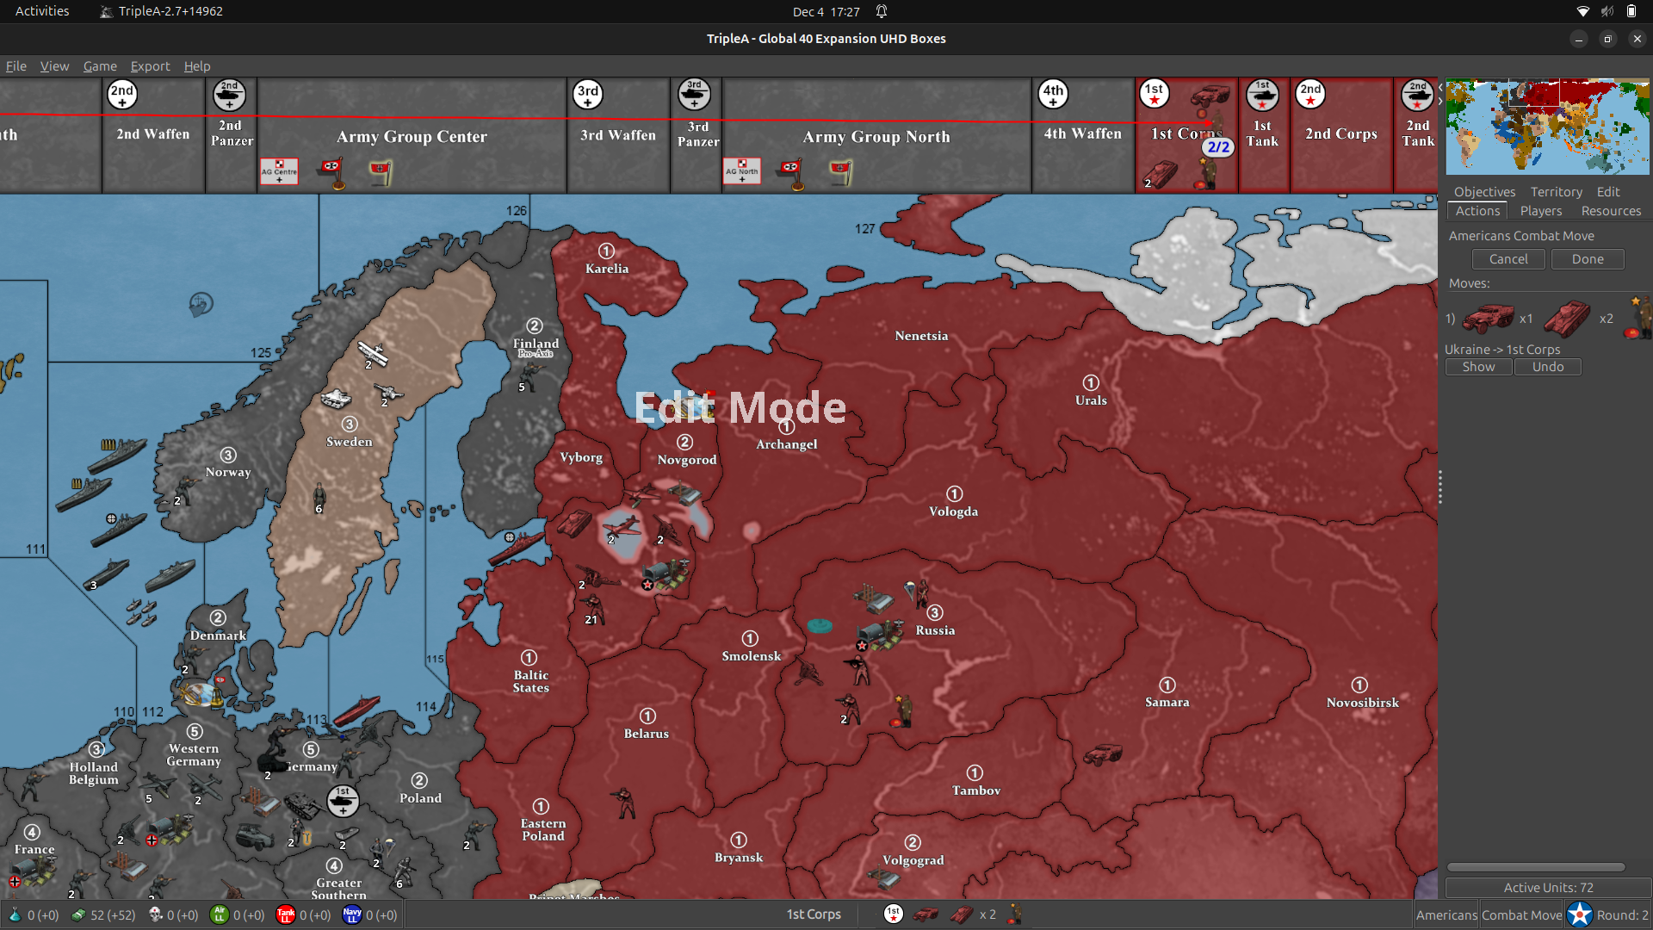Click the world minimap in the top-right corner
1653x930 pixels.
coord(1546,127)
